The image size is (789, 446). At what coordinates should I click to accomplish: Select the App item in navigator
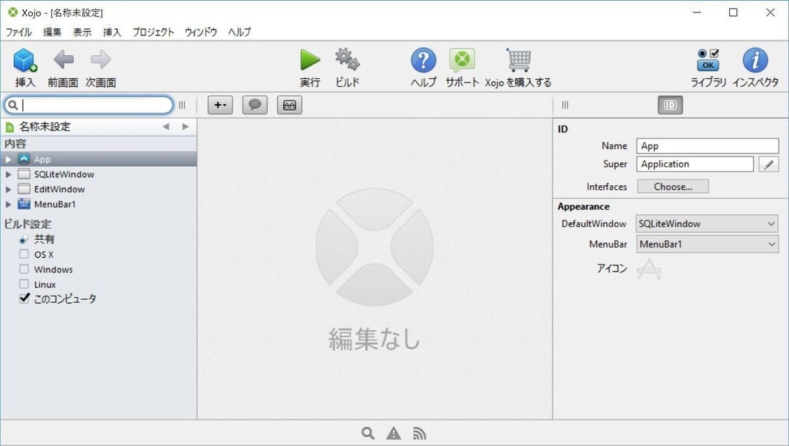(x=99, y=160)
